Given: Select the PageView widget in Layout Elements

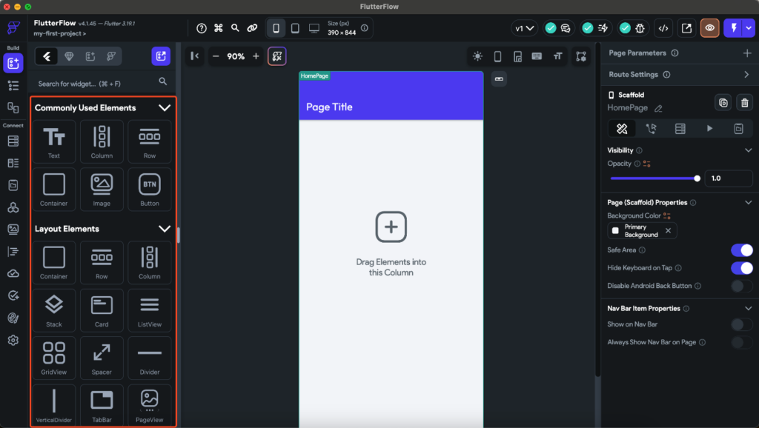Looking at the screenshot, I should pyautogui.click(x=150, y=405).
